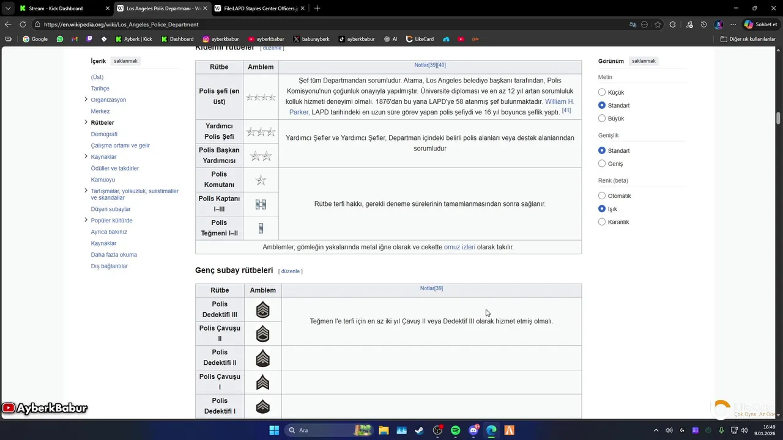Open AI bookmark

pos(391,39)
